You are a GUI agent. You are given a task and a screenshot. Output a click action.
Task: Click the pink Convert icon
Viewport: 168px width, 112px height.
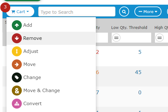point(17,104)
